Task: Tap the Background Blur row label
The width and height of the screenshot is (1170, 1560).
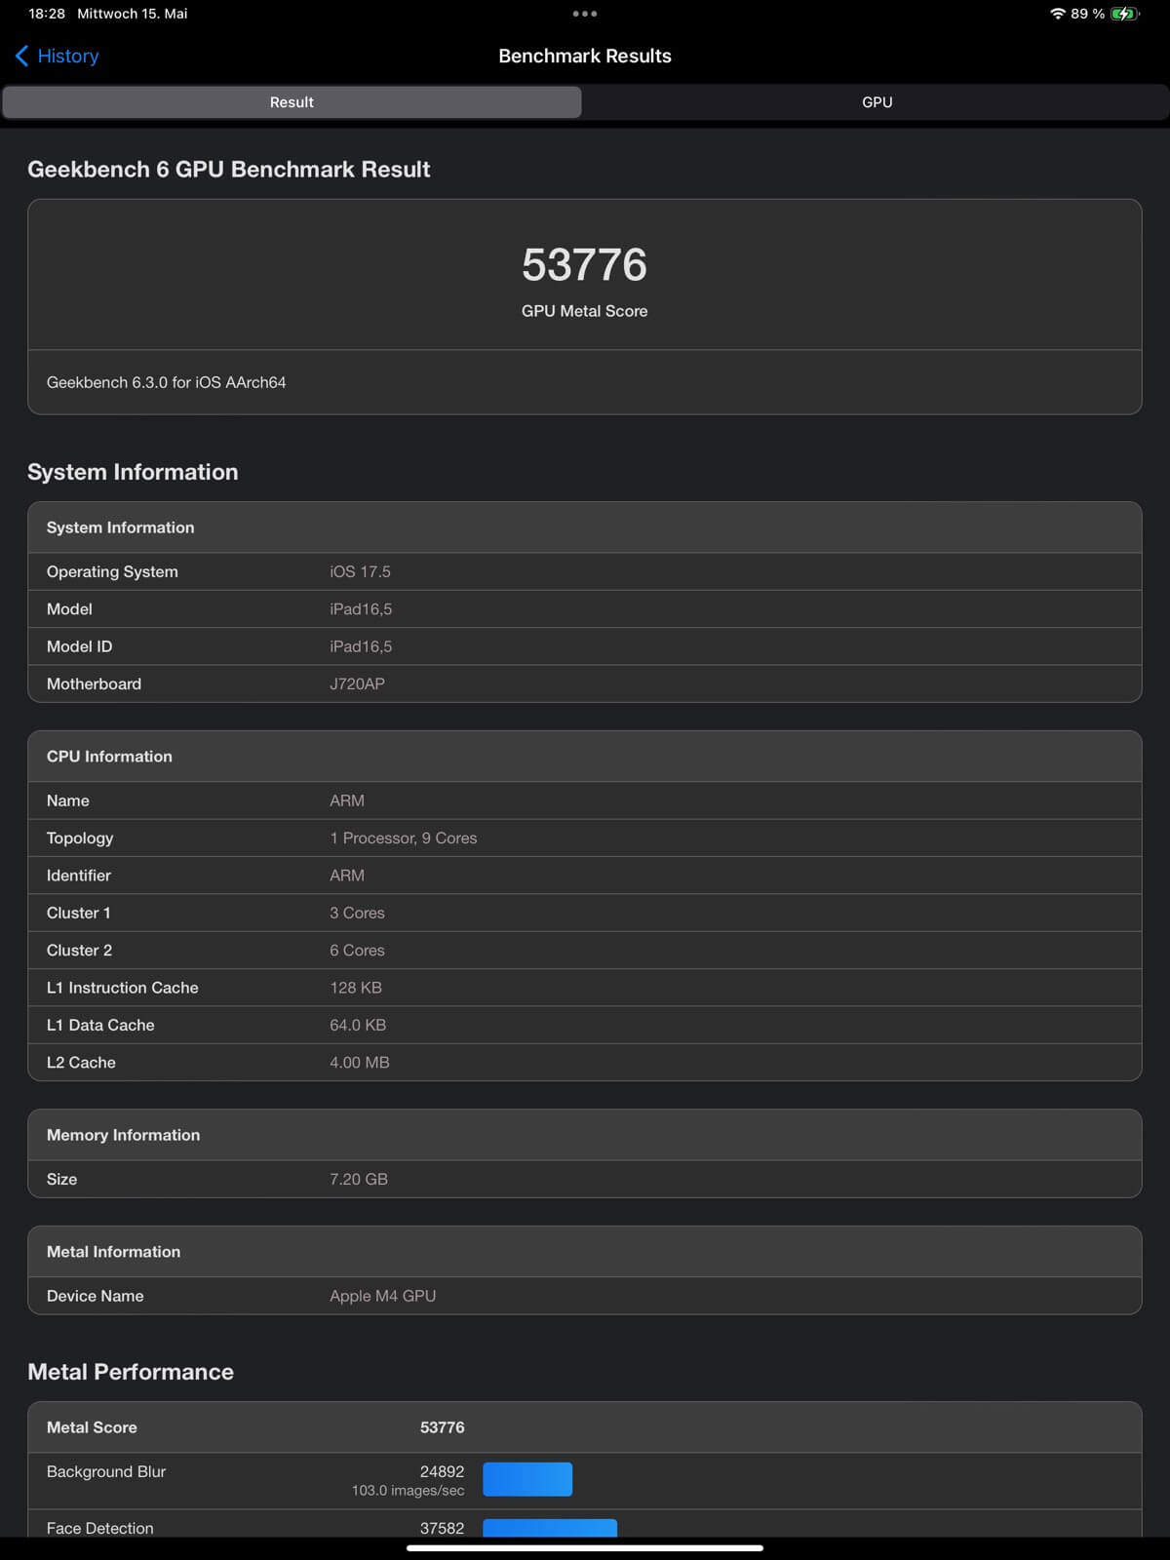Action: pyautogui.click(x=106, y=1472)
